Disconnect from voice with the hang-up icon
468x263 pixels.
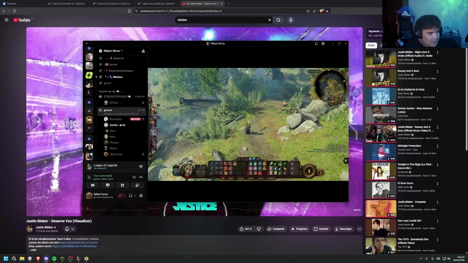coord(141,177)
